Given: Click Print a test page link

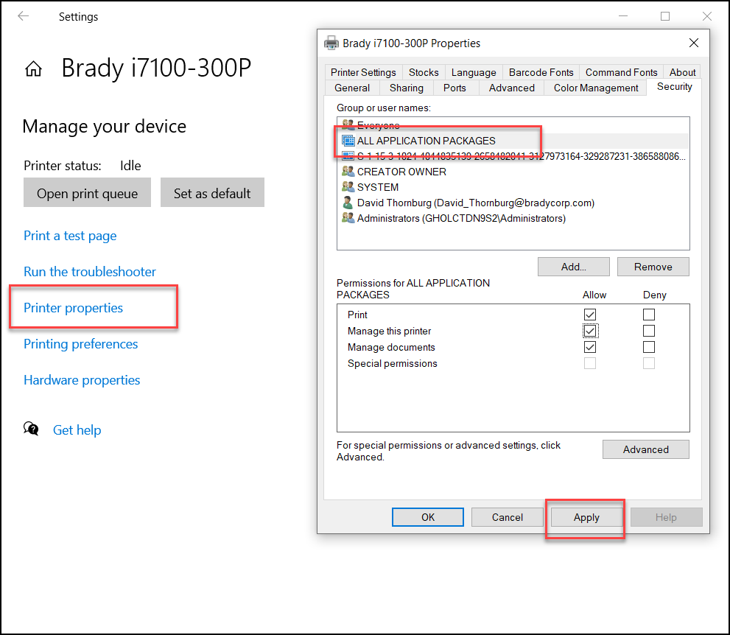Looking at the screenshot, I should 70,236.
